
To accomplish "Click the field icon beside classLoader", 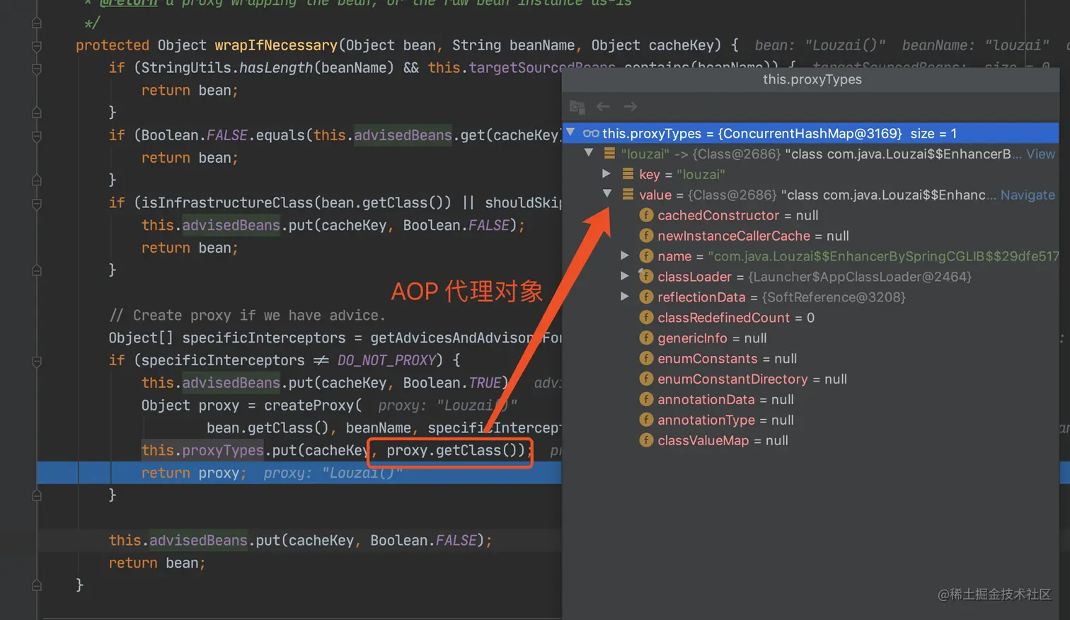I will [x=646, y=276].
